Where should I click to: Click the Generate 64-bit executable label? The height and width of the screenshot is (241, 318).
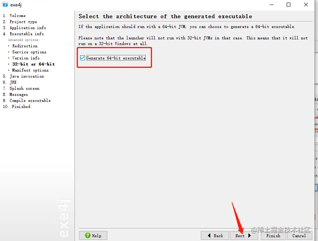tap(116, 58)
